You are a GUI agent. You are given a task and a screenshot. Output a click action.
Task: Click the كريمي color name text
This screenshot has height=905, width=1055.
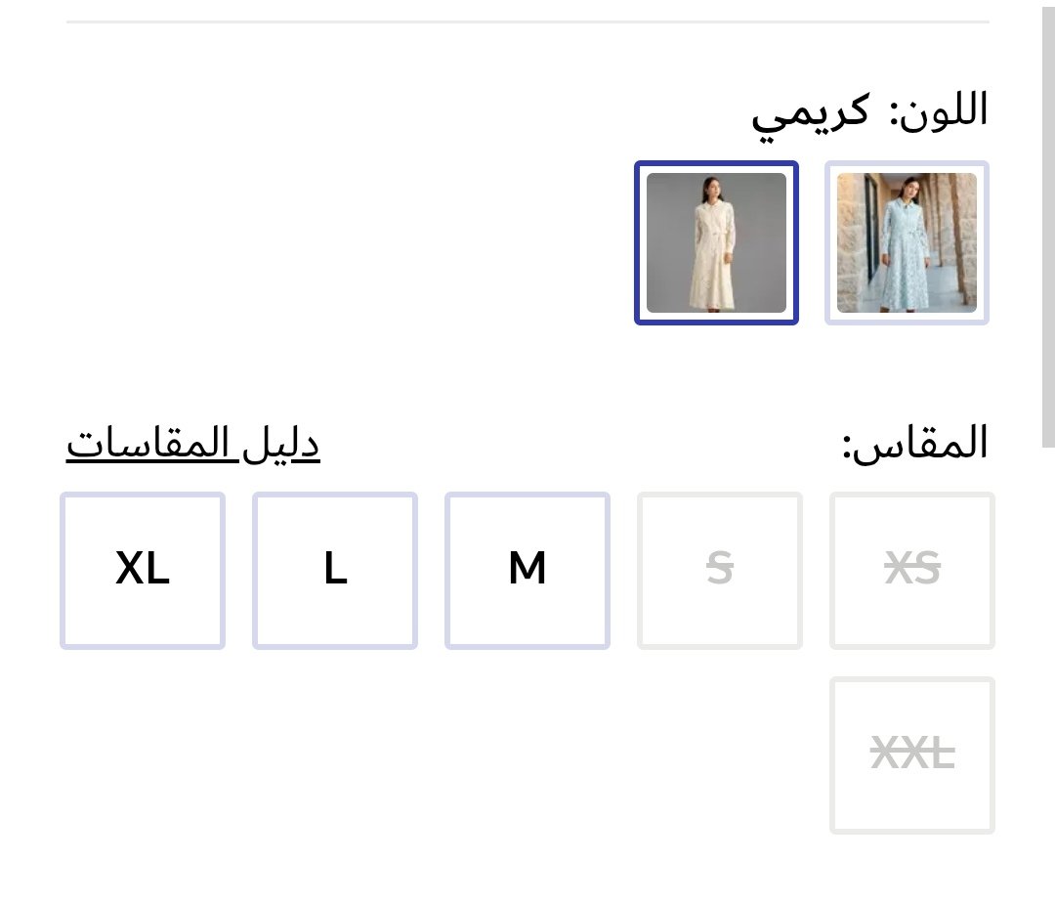(x=810, y=112)
